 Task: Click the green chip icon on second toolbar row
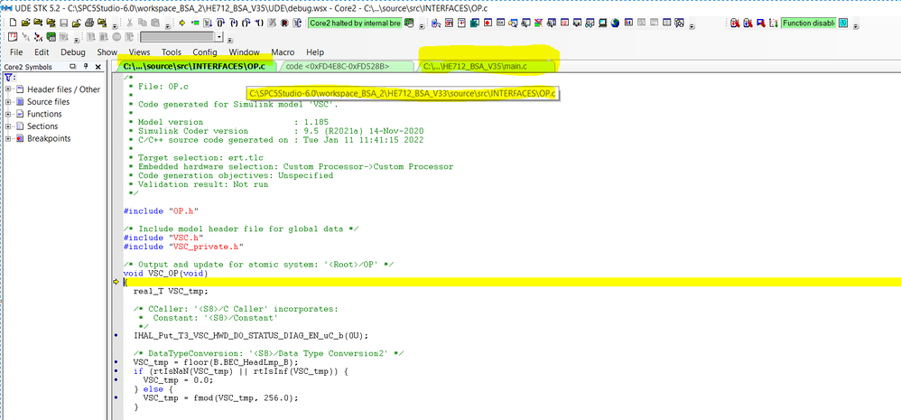pos(51,37)
